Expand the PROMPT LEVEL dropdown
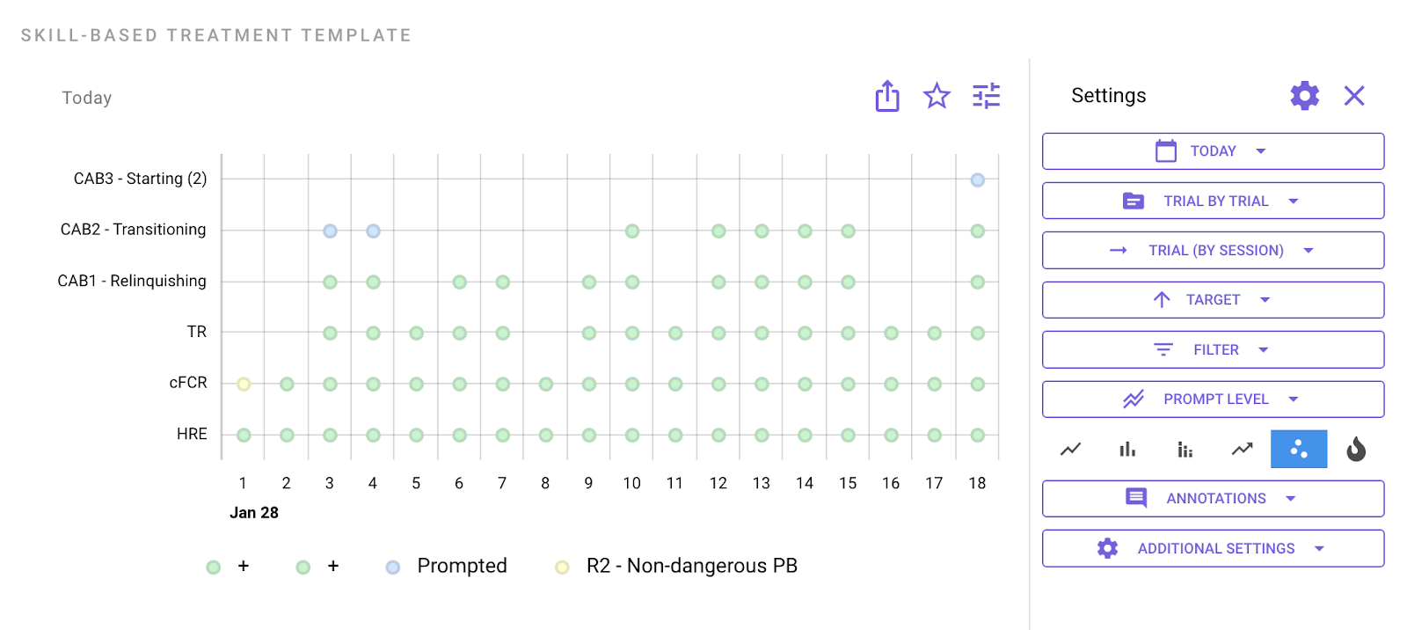Screen dimensions: 1407x630 (1213, 399)
